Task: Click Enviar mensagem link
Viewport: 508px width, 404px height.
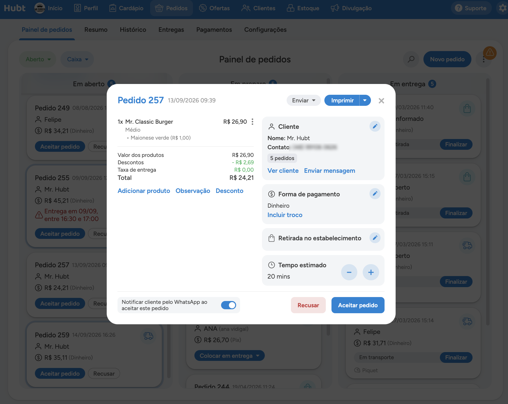Action: click(x=329, y=171)
